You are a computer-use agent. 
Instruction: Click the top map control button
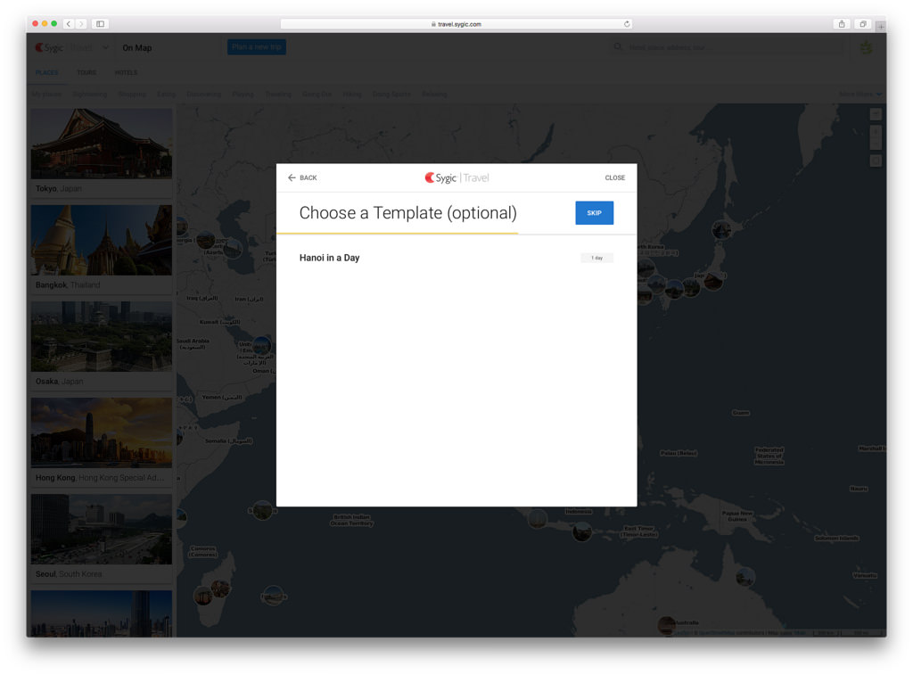876,114
